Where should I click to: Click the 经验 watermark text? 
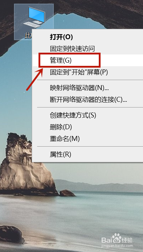point(127,240)
